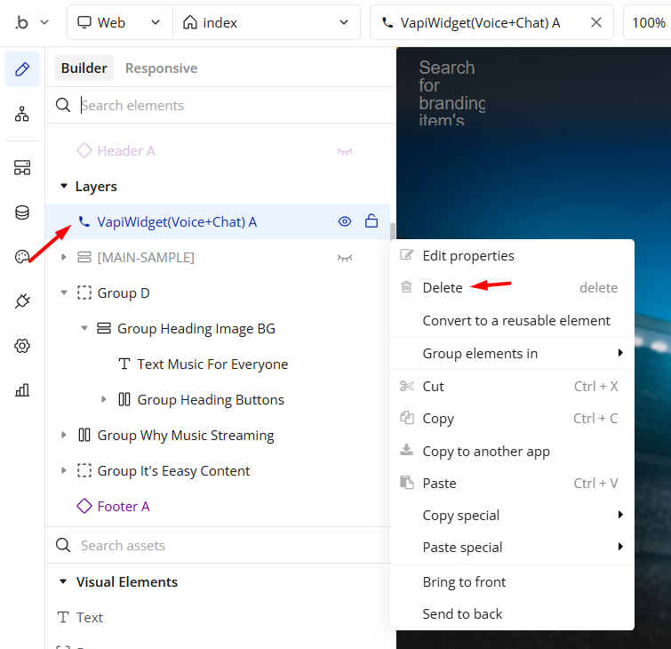Open the Settings tab gear icon

tap(22, 346)
